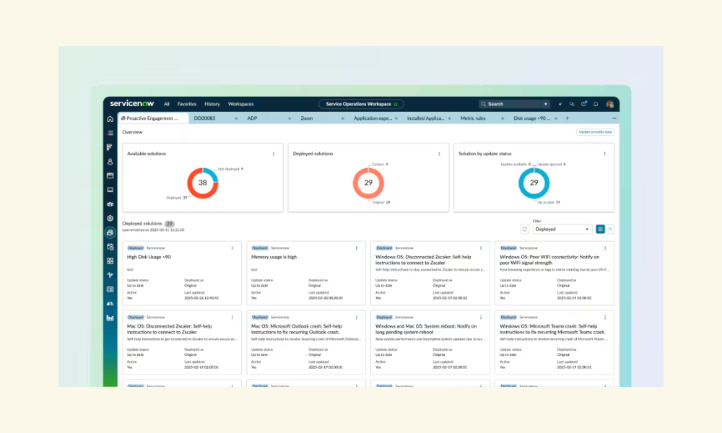Image resolution: width=722 pixels, height=433 pixels.
Task: Open Windows OS: Poor WiFi connectivity solution
Action: pos(549,260)
